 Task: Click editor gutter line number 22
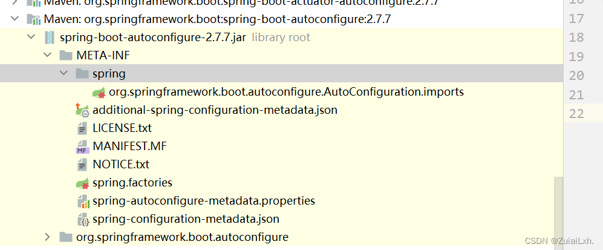tap(576, 113)
